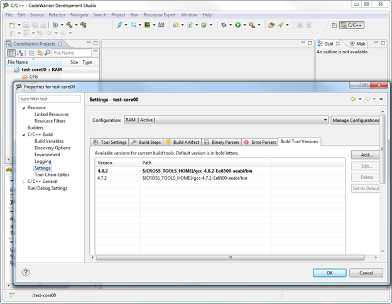
Task: Open the Project menu
Action: tap(118, 14)
